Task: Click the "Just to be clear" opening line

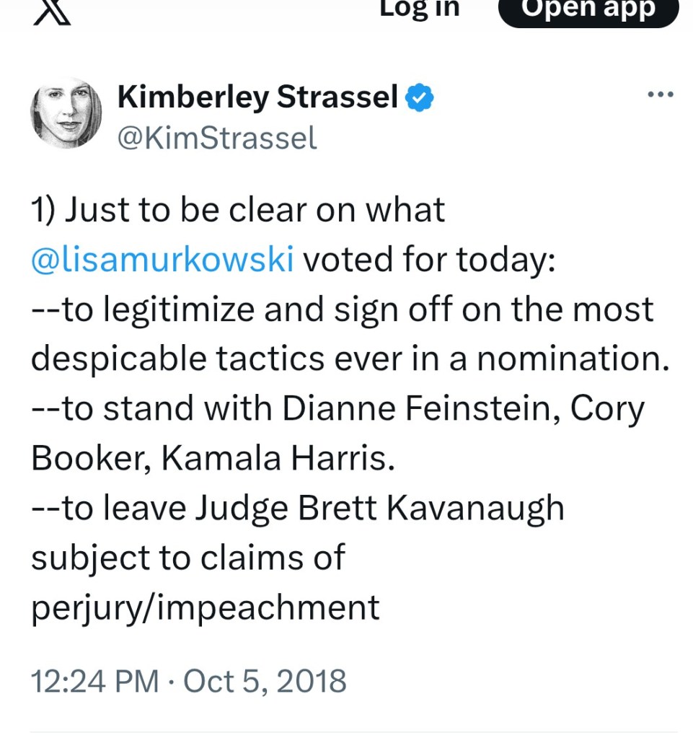Action: (x=238, y=211)
